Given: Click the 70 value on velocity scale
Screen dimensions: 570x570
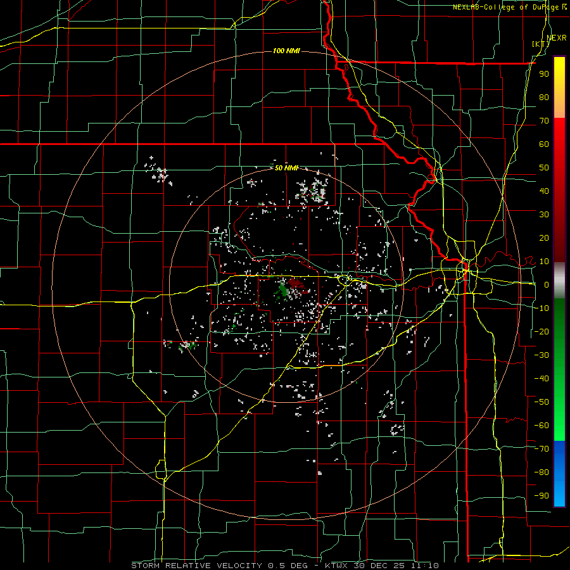Looking at the screenshot, I should coord(544,121).
